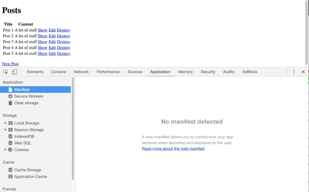Switch to the Elements tab
This screenshot has width=309, height=192.
coord(35,72)
